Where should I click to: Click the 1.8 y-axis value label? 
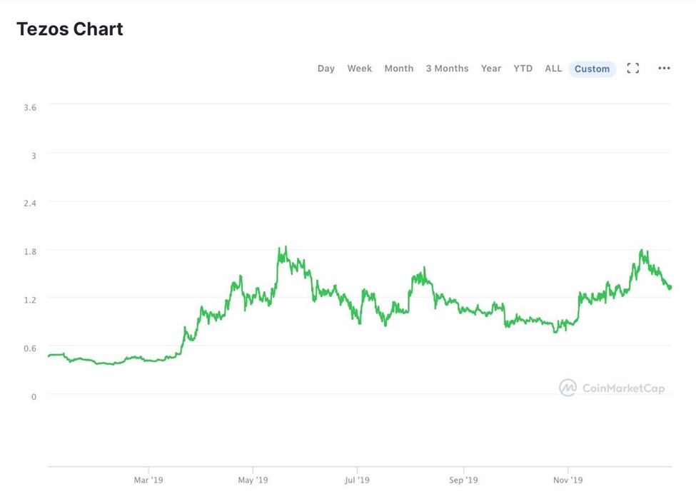30,251
